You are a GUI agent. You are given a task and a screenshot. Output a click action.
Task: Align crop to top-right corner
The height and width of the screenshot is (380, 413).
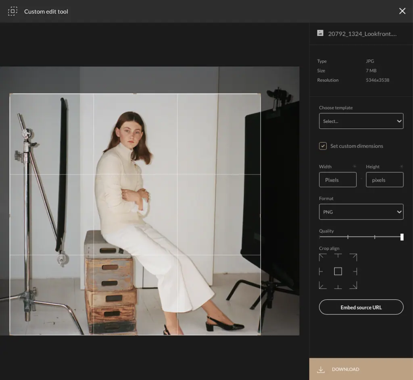353,257
